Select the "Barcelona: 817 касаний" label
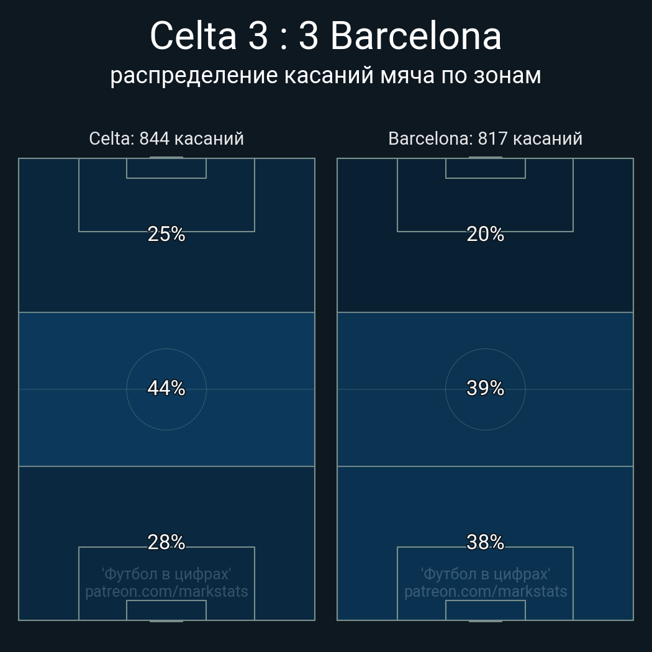Screen dimensions: 652x652 pos(485,138)
